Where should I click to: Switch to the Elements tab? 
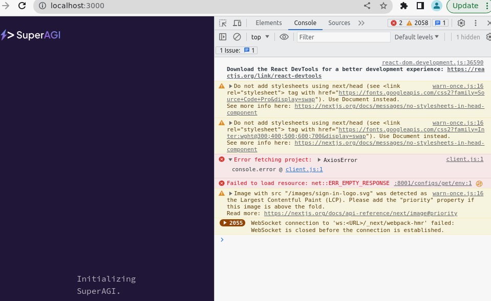[x=269, y=23]
